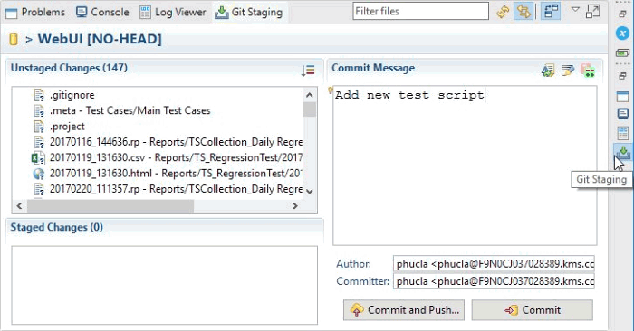Click the Commit button
This screenshot has width=634, height=331.
533,310
